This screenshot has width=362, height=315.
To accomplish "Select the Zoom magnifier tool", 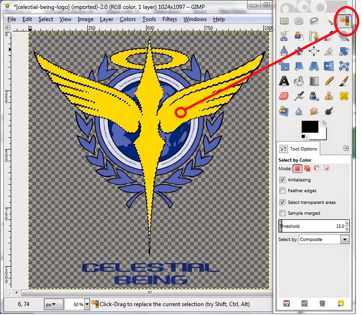I will pyautogui.click(x=344, y=36).
